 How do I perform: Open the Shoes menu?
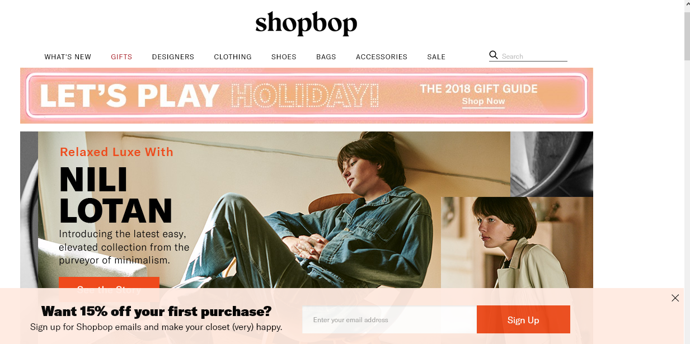284,57
